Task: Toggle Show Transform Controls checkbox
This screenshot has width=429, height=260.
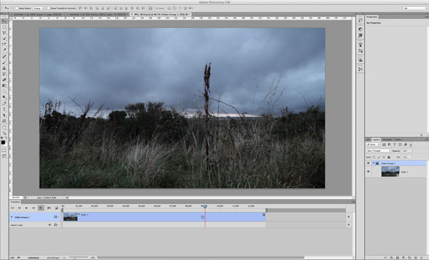Action: 48,8
